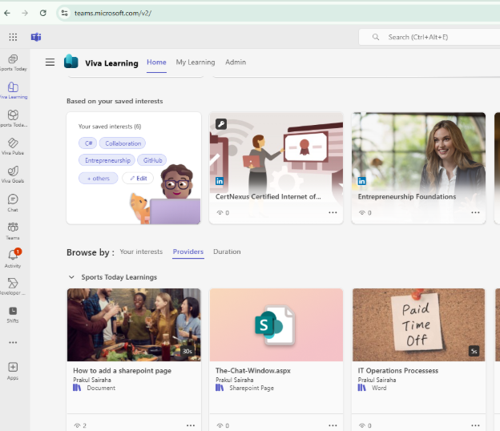Click 'Your saved interests (6)' text

click(x=110, y=127)
